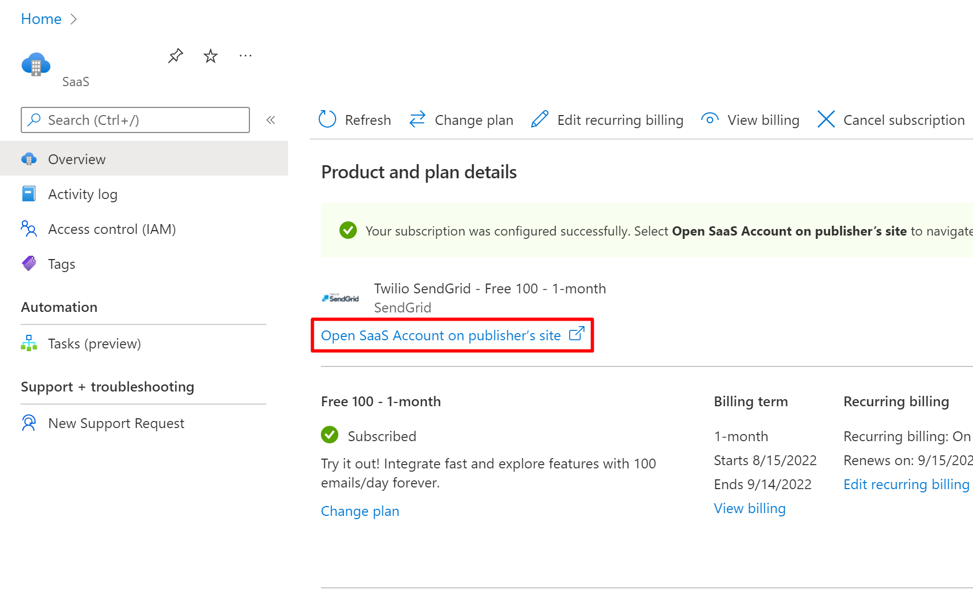This screenshot has height=596, width=973.
Task: Open Access control (IAM) via its icon
Action: point(28,229)
